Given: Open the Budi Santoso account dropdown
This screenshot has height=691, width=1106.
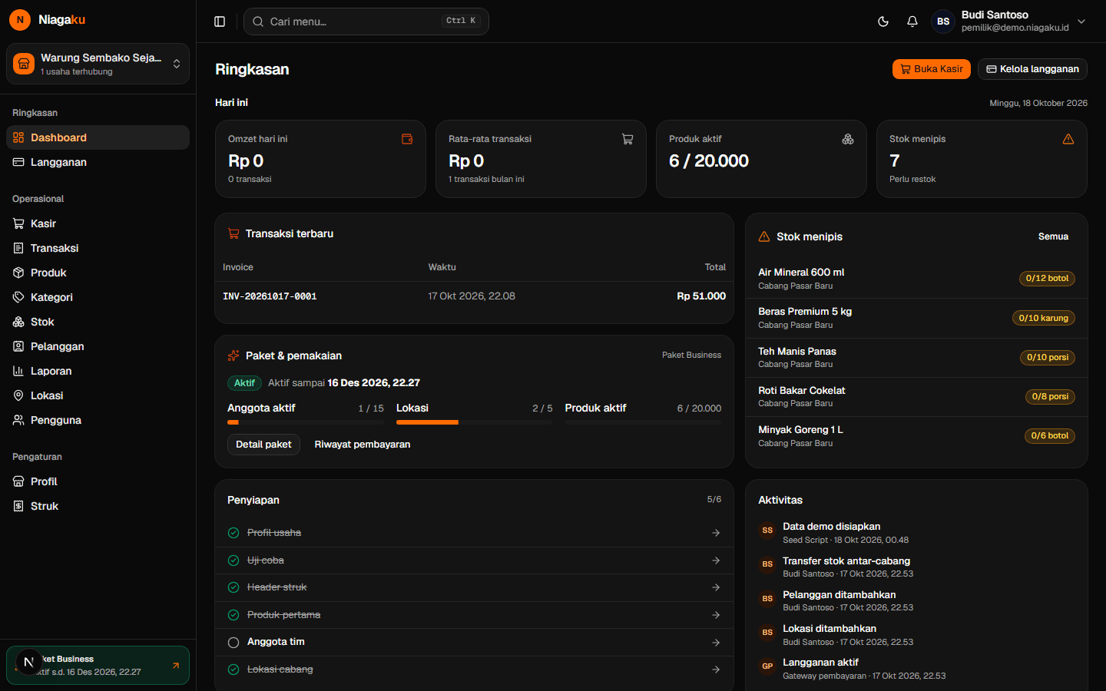Looking at the screenshot, I should tap(1009, 21).
